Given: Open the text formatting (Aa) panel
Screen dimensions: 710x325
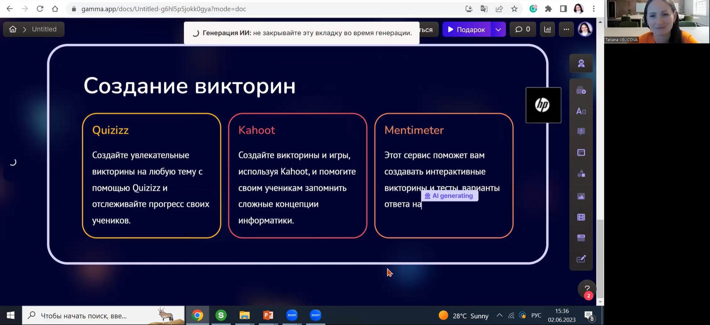Looking at the screenshot, I should pyautogui.click(x=581, y=111).
